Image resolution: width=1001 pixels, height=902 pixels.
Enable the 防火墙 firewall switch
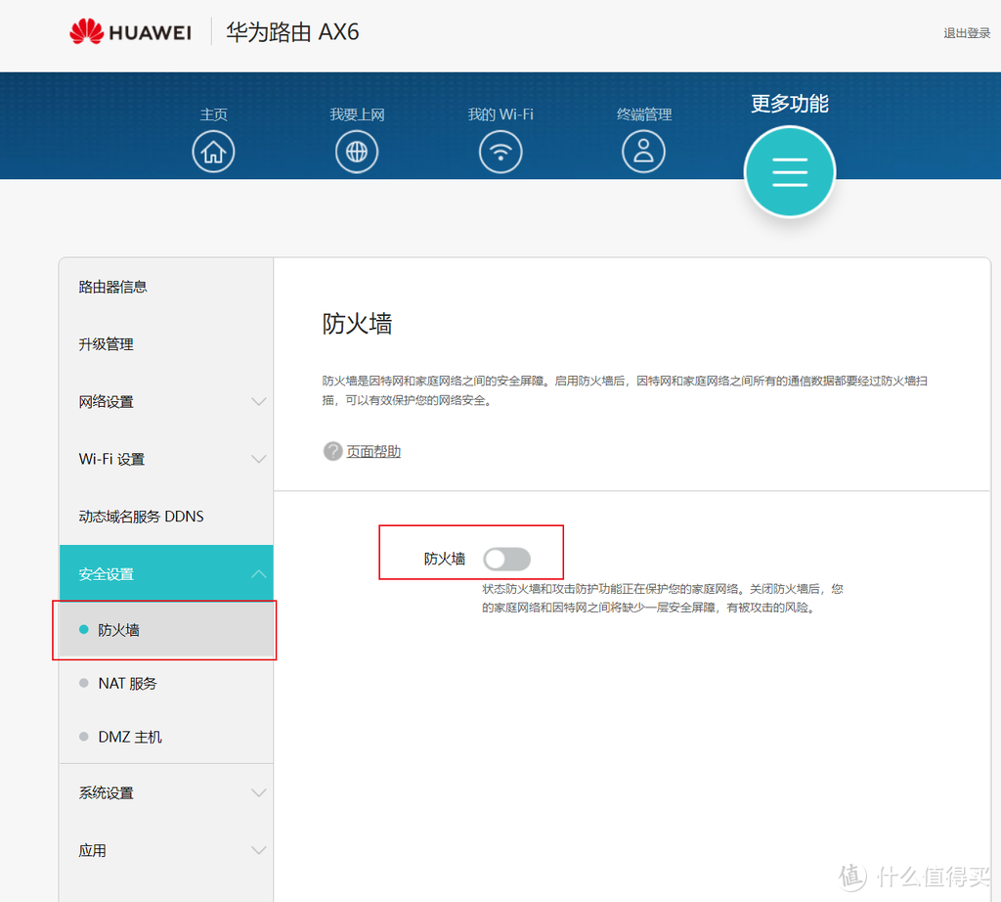coord(507,559)
